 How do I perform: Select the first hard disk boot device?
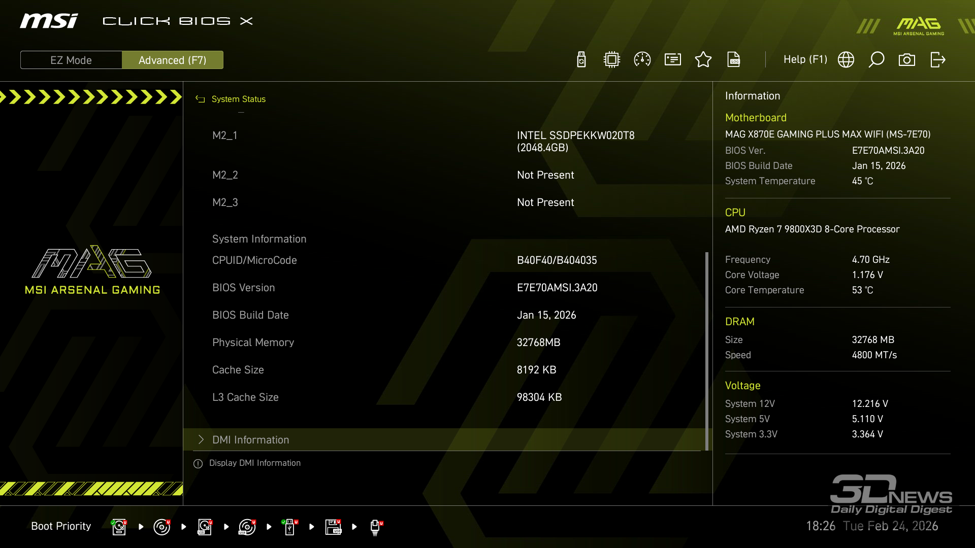[119, 527]
